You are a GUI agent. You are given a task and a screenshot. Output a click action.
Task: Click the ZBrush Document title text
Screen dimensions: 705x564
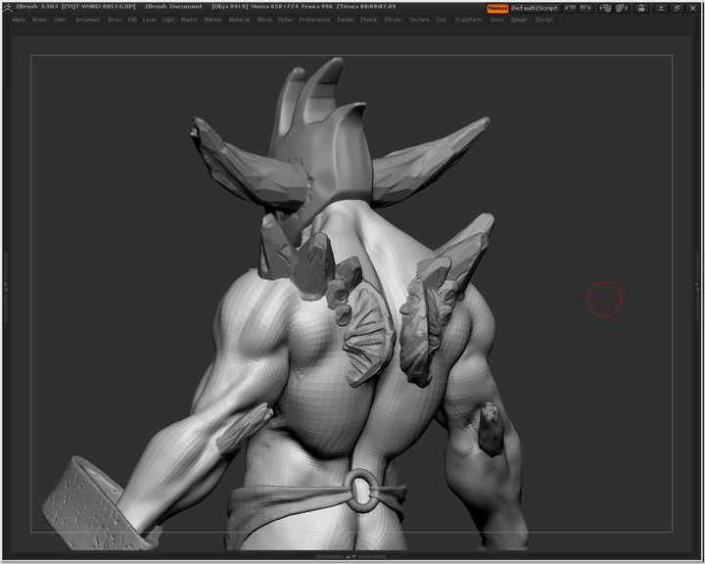[x=173, y=7]
